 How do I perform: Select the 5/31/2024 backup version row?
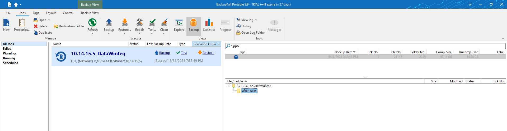[x=365, y=57]
